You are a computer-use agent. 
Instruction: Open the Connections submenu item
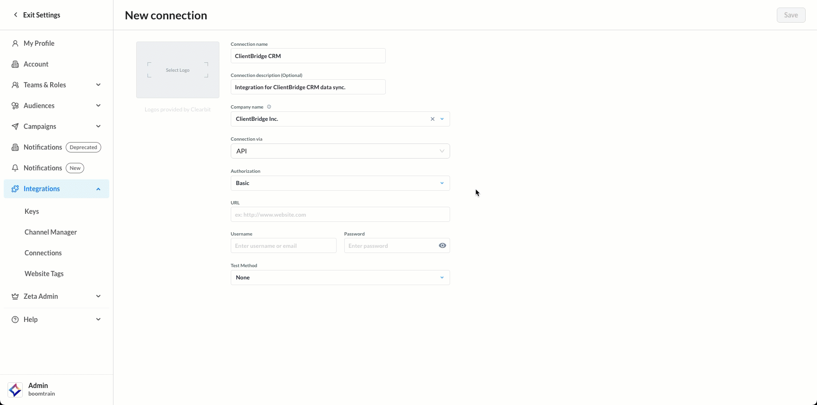click(43, 253)
